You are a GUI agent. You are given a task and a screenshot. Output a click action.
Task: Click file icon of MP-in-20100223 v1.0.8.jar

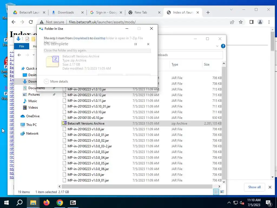64,129
